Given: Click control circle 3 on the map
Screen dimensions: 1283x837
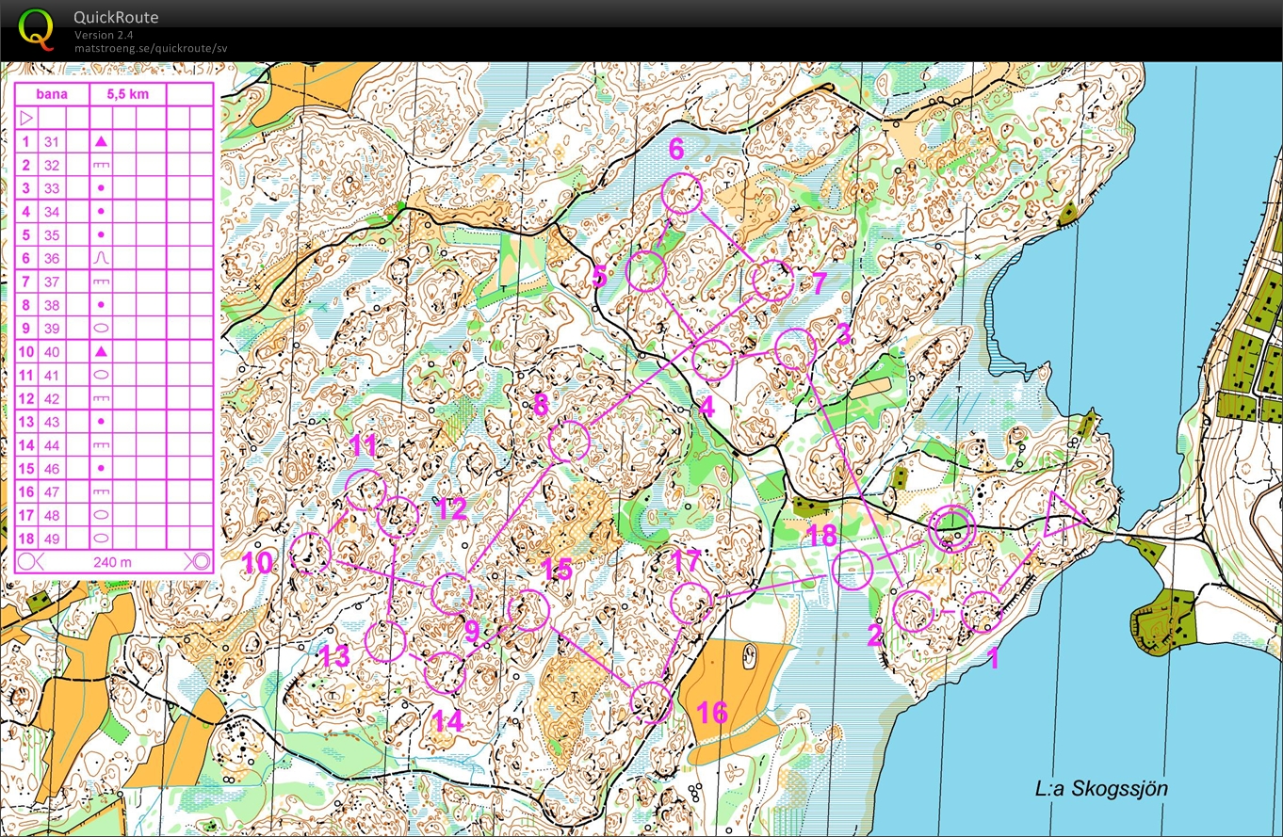Looking at the screenshot, I should [x=795, y=349].
